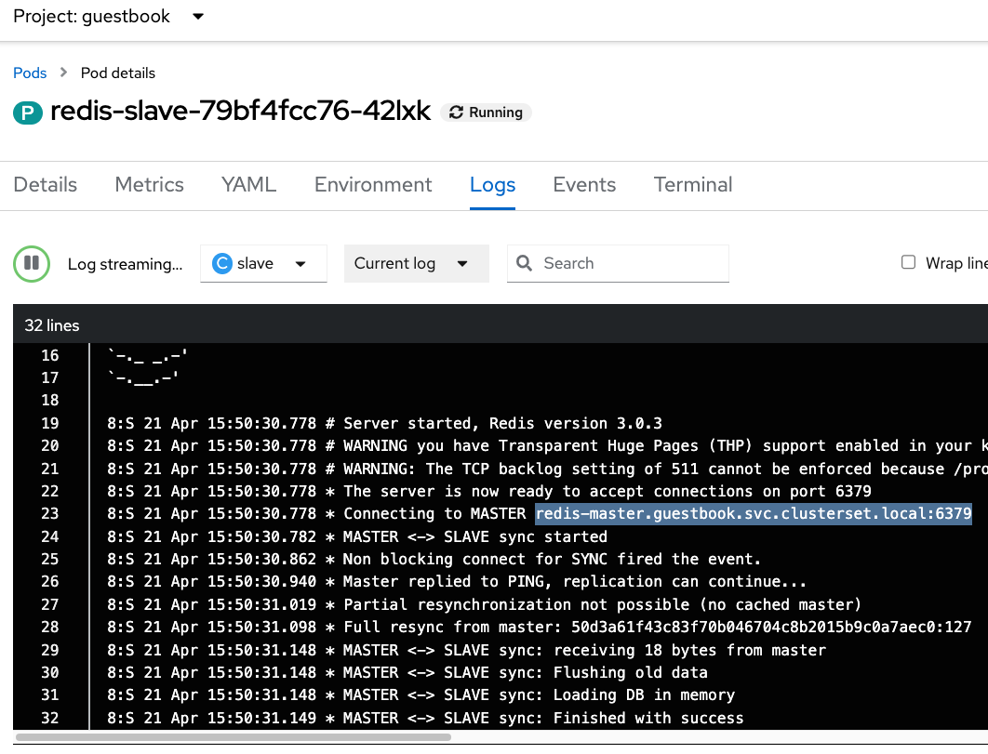
Task: Open the Terminal tab
Action: pos(693,185)
